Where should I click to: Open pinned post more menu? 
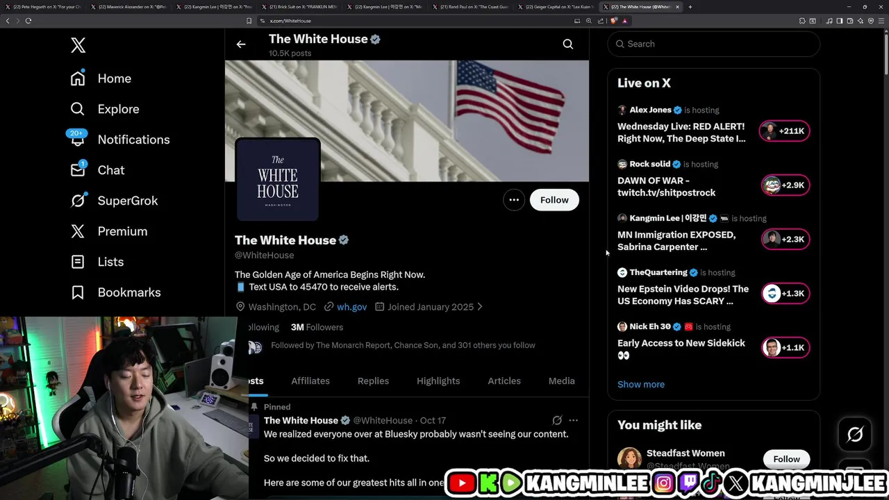pyautogui.click(x=573, y=420)
